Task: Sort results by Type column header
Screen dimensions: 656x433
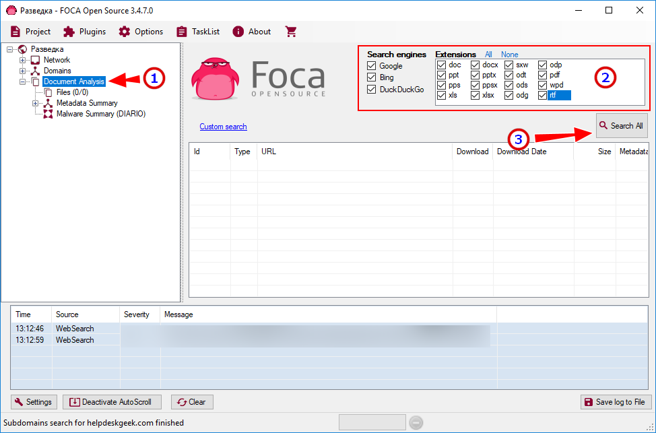Action: coord(244,152)
